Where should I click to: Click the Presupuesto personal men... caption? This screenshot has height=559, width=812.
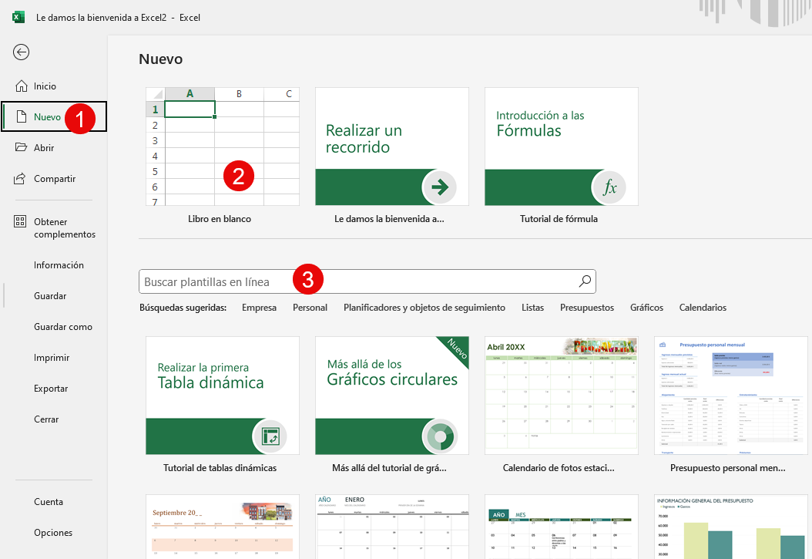(727, 468)
